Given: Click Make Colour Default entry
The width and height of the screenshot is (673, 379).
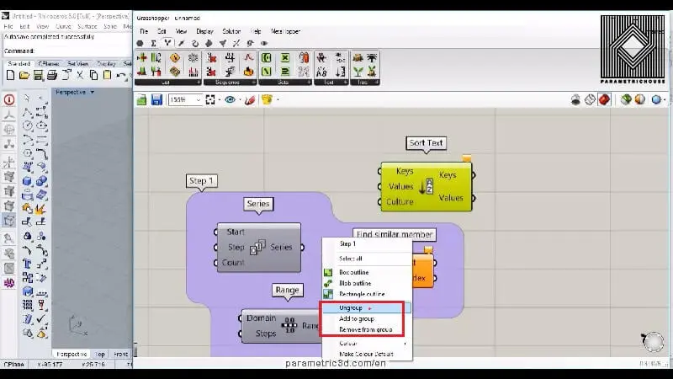Looking at the screenshot, I should (x=368, y=355).
